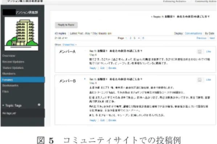Click the Next page link

(x=212, y=38)
